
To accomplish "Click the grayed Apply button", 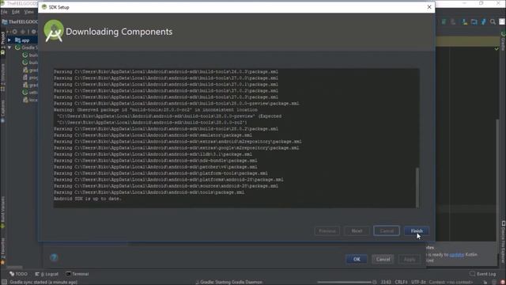I will 410,259.
